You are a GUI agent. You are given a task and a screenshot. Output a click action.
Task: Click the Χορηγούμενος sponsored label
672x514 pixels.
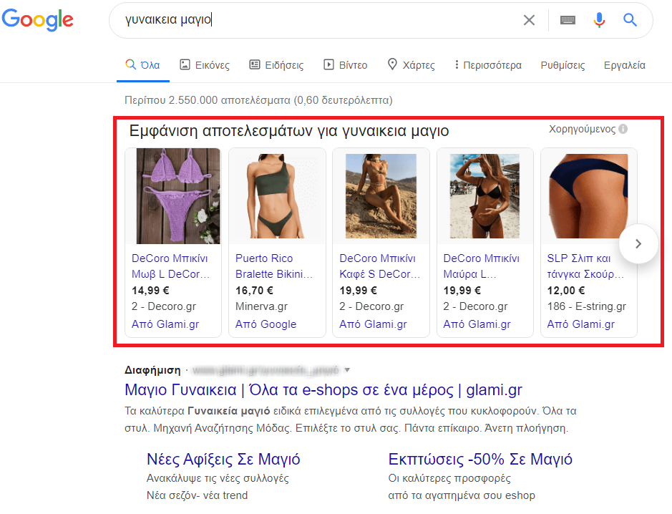pos(583,129)
